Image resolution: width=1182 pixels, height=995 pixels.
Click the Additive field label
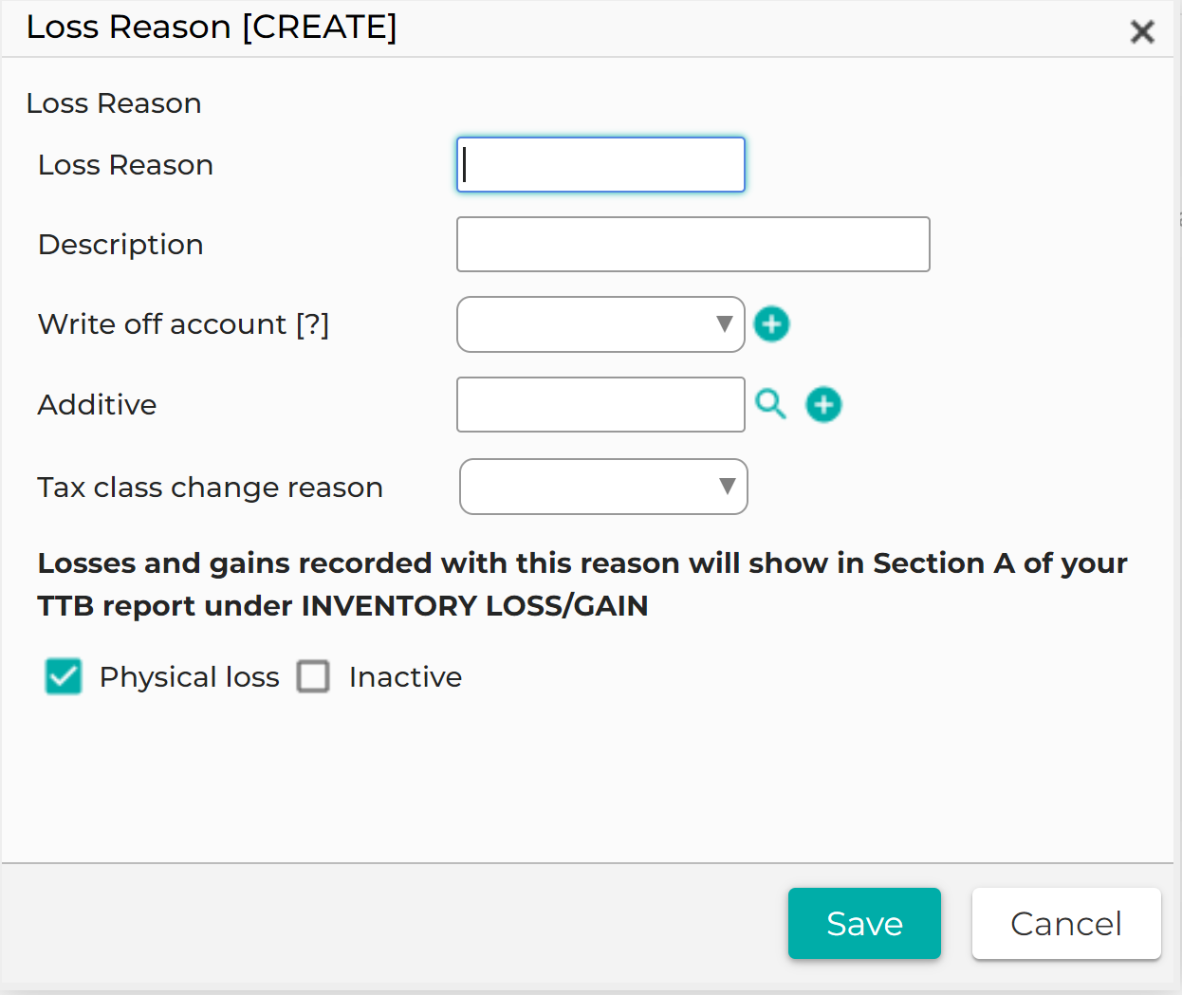(x=97, y=405)
